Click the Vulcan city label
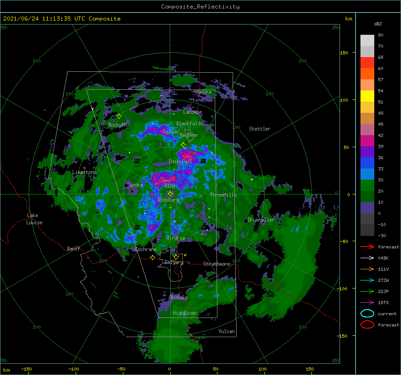 coord(227,331)
